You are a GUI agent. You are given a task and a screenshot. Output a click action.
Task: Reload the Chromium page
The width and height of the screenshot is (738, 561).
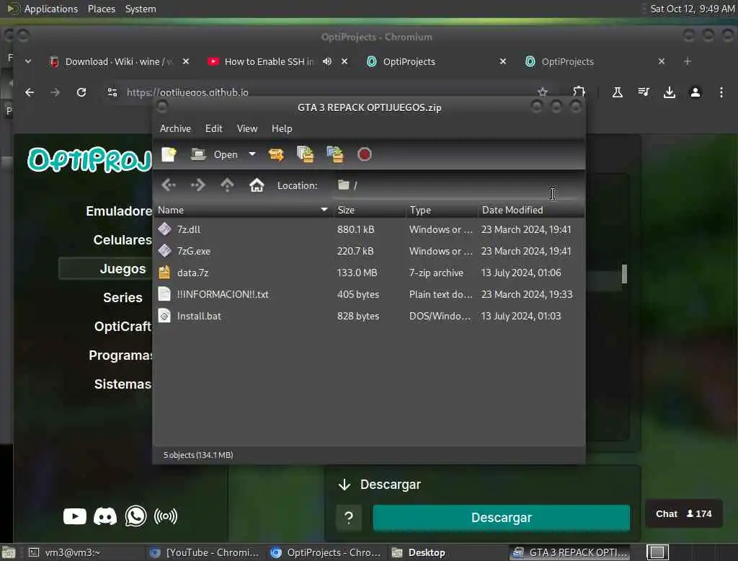click(81, 92)
